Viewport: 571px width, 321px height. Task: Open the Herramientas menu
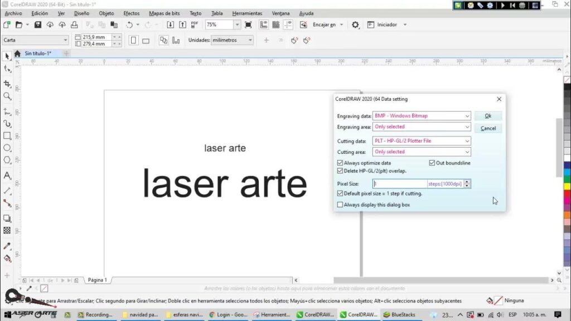[247, 13]
